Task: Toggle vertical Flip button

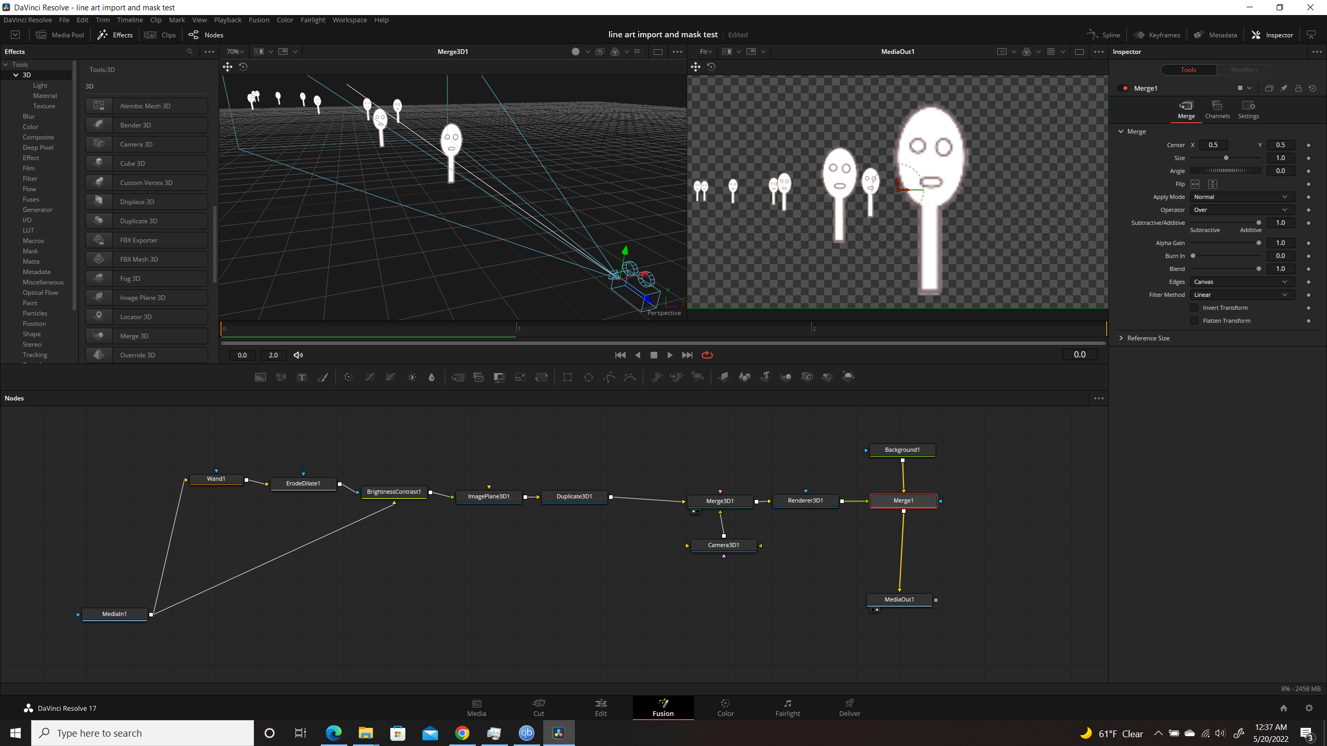Action: [1212, 184]
